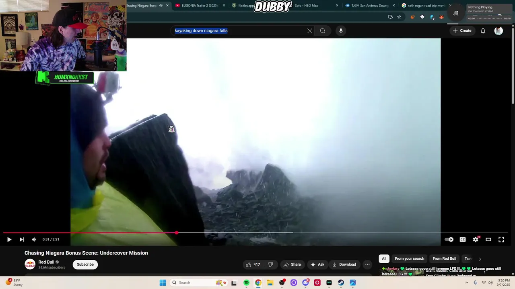Open video settings gear menu

coord(476,239)
